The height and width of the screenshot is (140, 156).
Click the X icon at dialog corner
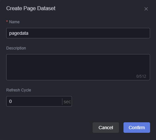click(146, 9)
